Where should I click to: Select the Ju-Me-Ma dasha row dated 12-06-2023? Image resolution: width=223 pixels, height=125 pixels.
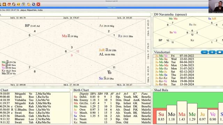click(x=188, y=65)
